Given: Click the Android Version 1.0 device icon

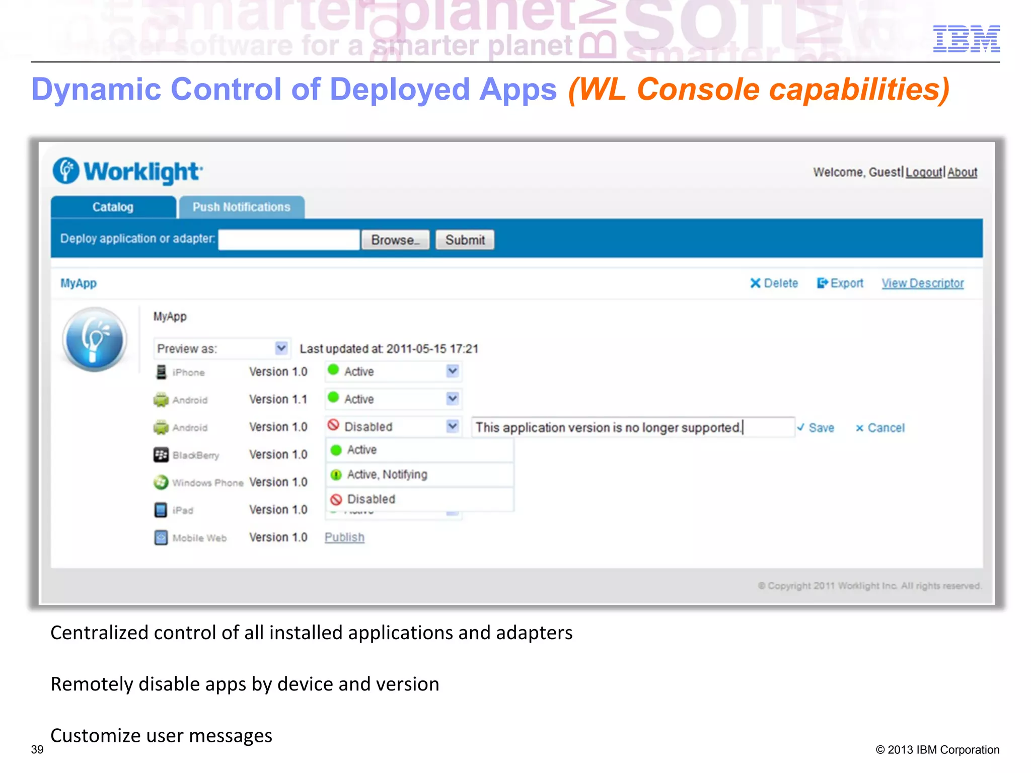Looking at the screenshot, I should 161,427.
